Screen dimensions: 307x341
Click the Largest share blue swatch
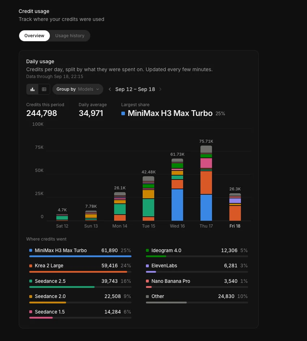[x=123, y=113]
